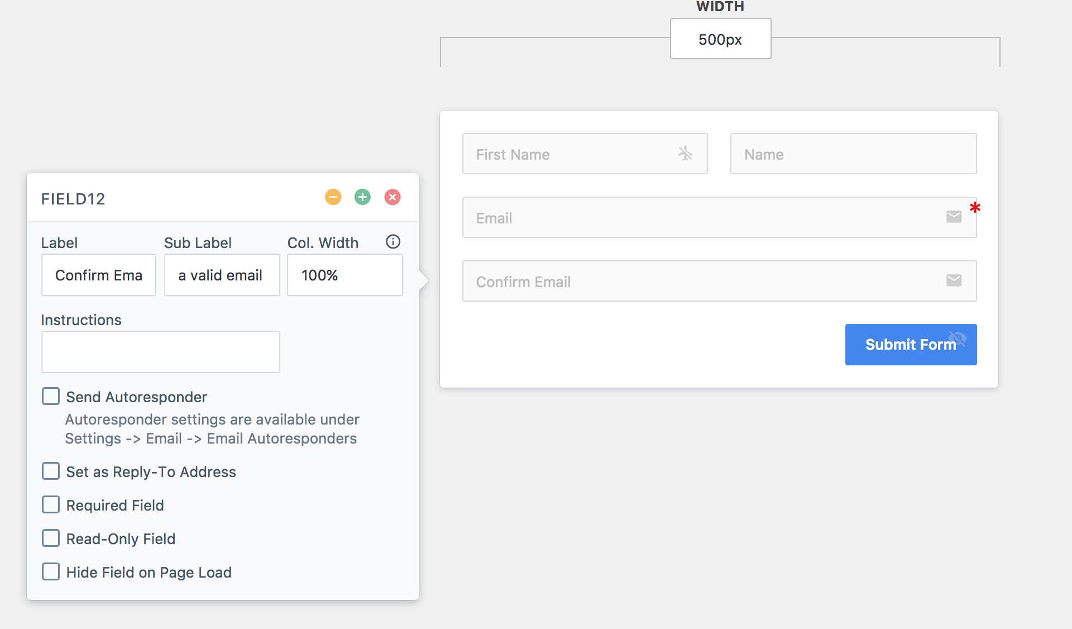This screenshot has width=1072, height=629.
Task: Select the Name field in form preview
Action: tap(853, 154)
